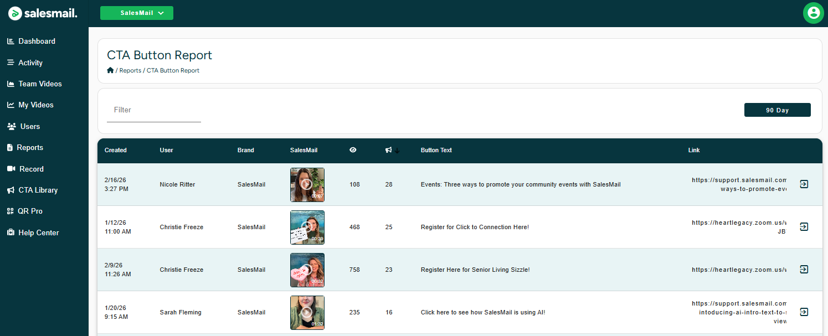Go to Dashboard in sidebar

[37, 42]
